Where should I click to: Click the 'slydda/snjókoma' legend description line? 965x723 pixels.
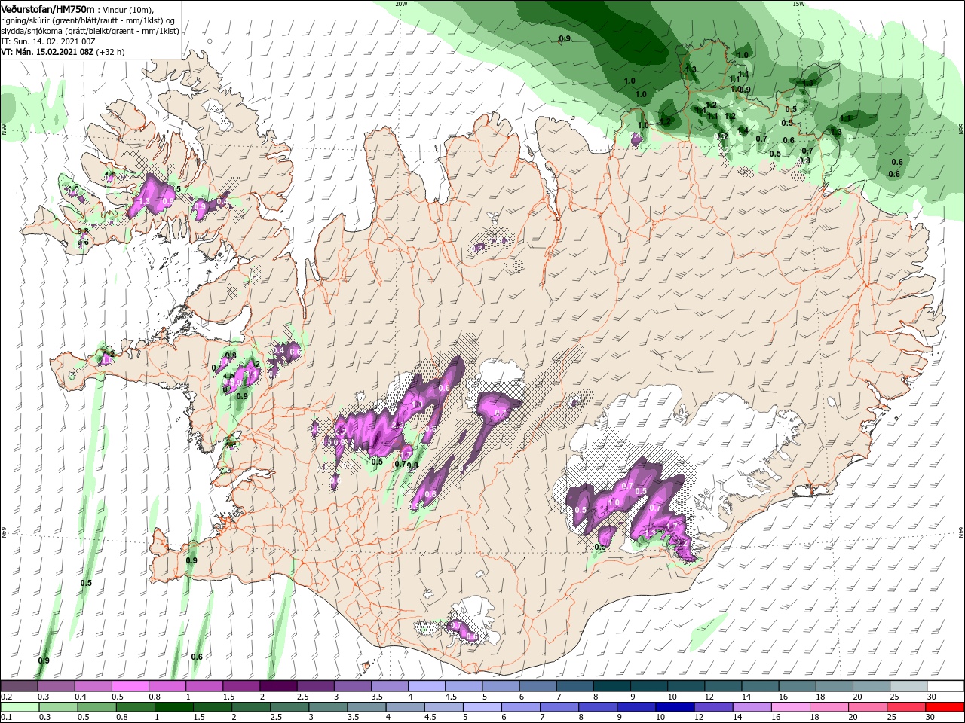pos(90,31)
